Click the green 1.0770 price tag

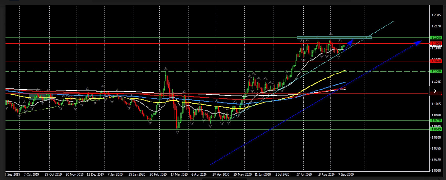(436, 120)
